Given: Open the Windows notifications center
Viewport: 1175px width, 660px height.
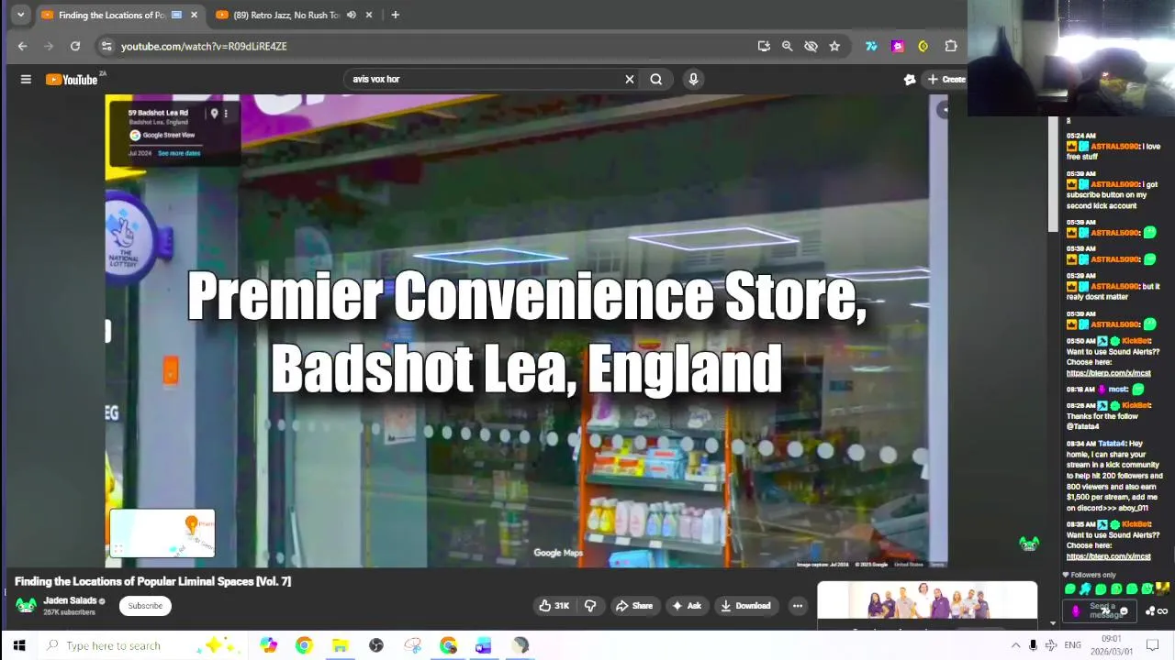Looking at the screenshot, I should coord(1153,645).
